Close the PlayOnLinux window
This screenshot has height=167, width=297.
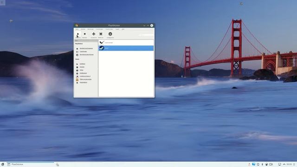pyautogui.click(x=152, y=26)
